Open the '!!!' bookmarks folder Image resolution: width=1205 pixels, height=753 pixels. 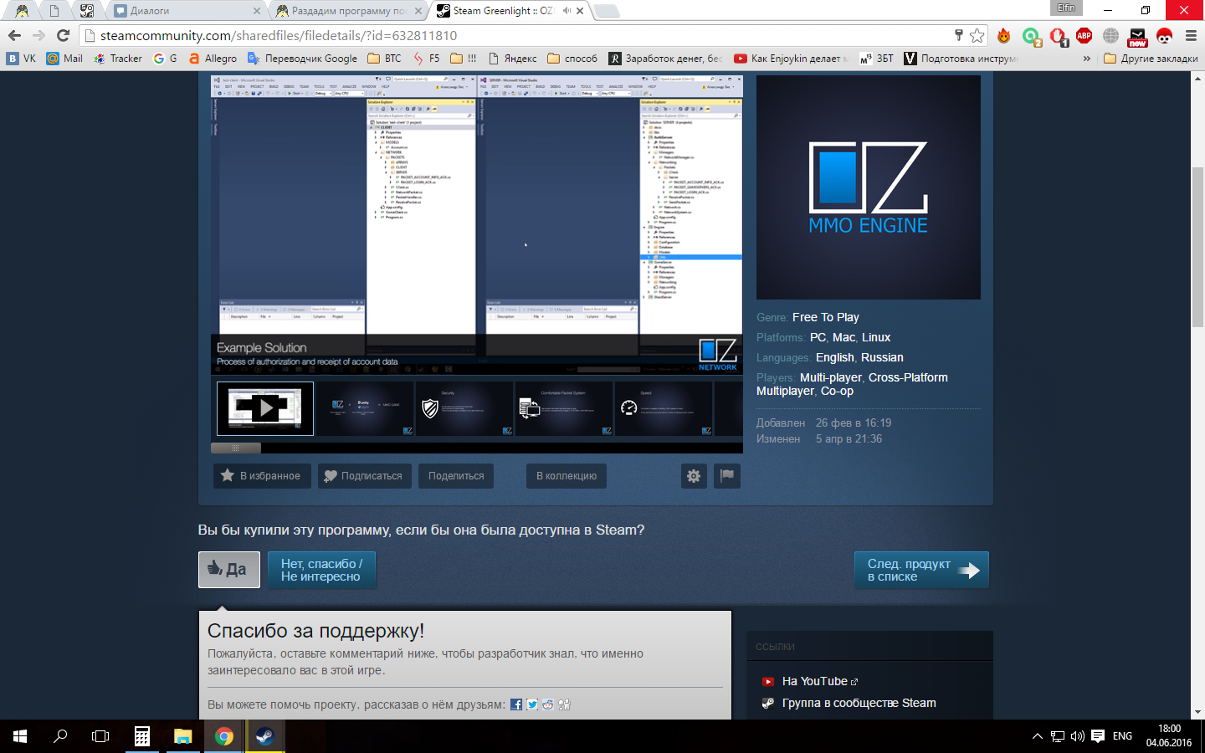464,59
